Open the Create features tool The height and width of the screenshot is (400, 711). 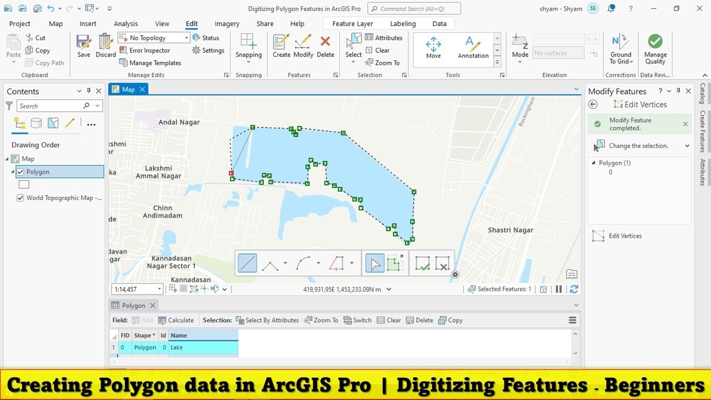click(x=282, y=46)
